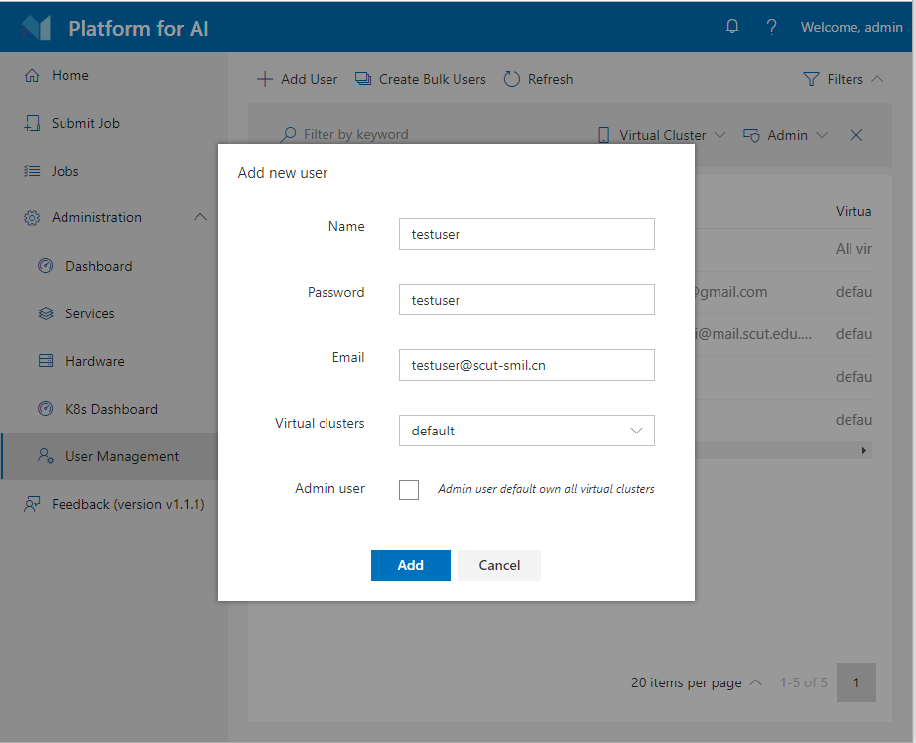
Task: Cancel the Add new user dialog
Action: click(x=499, y=565)
